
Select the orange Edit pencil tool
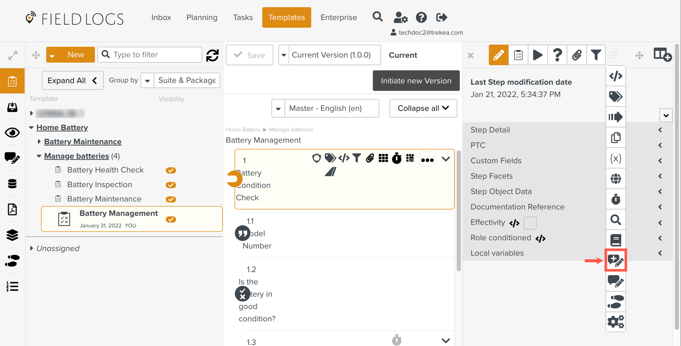coord(498,55)
